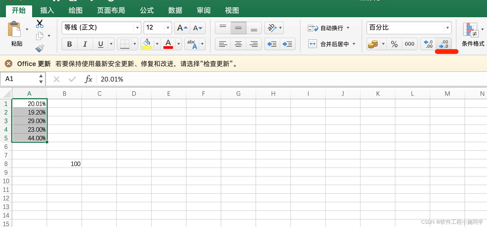Align text right
This screenshot has height=227, width=487.
tap(254, 44)
